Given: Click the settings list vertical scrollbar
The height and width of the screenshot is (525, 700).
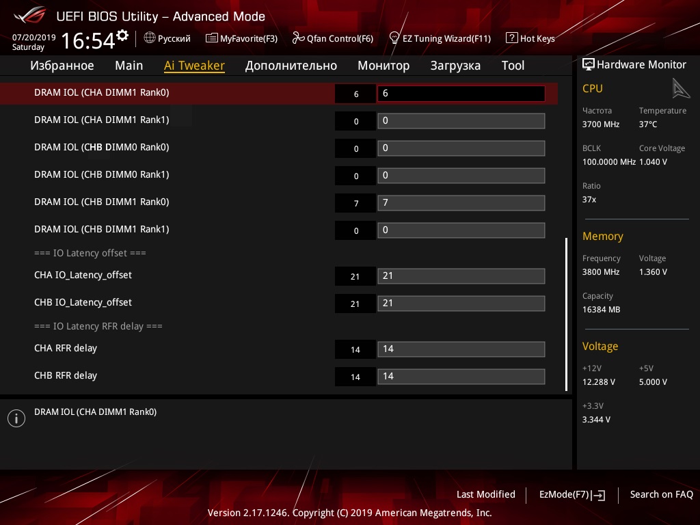Looking at the screenshot, I should (567, 314).
